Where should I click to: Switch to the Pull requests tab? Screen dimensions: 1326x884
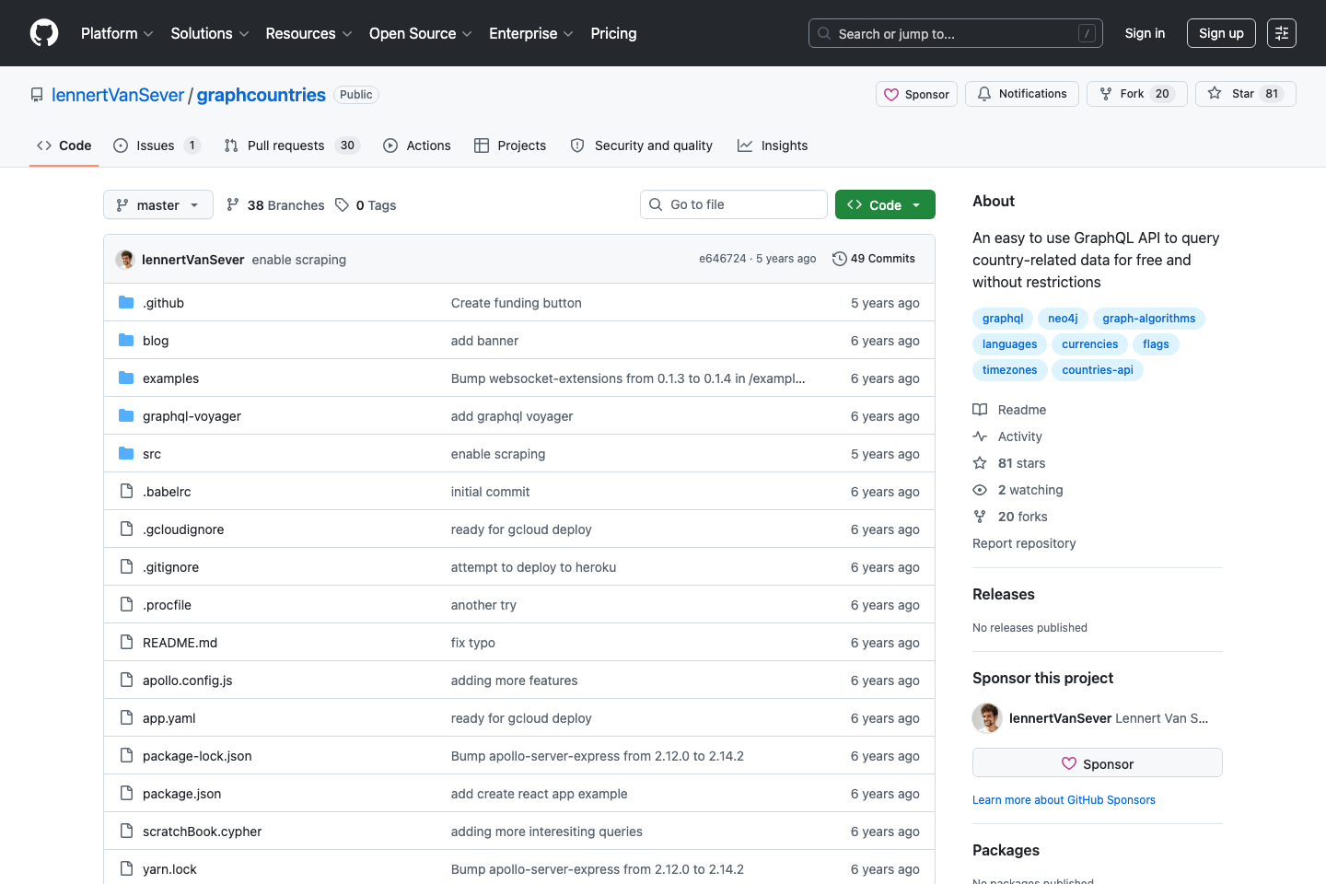(x=285, y=145)
